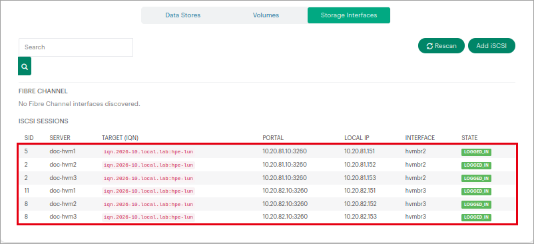The image size is (534, 244).
Task: Click portal 10.20.81.10:3260 in the 10.20.81.151 row
Action: coord(285,151)
